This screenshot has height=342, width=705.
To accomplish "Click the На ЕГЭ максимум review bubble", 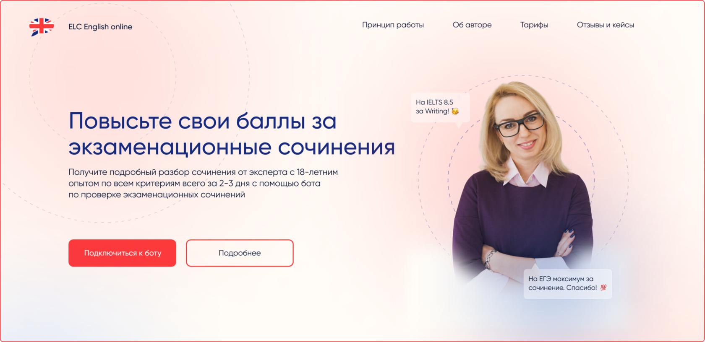I will (568, 283).
